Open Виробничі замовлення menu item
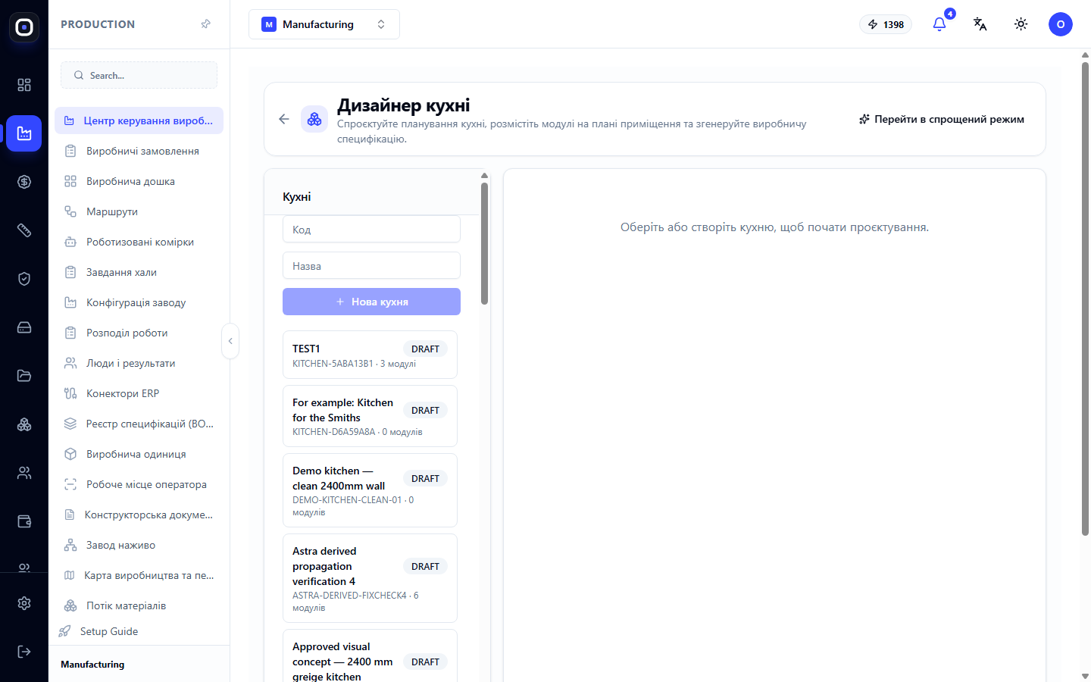 [x=139, y=151]
